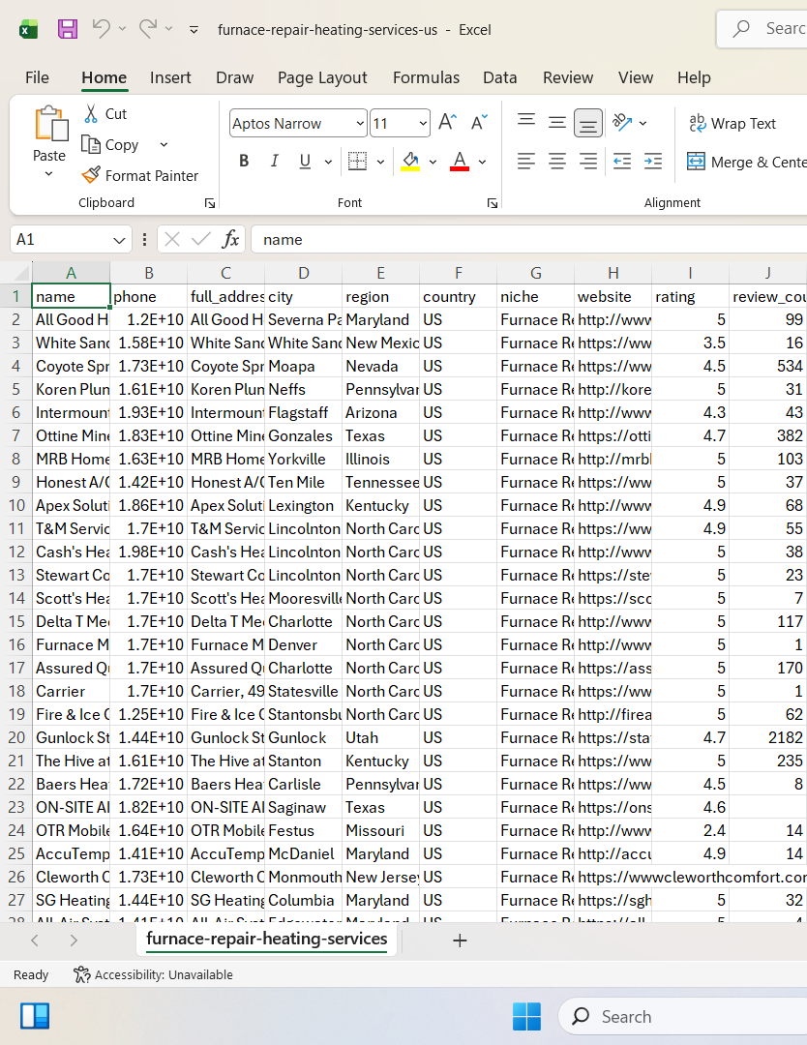
Task: Toggle Bottom Align button
Action: coord(587,123)
